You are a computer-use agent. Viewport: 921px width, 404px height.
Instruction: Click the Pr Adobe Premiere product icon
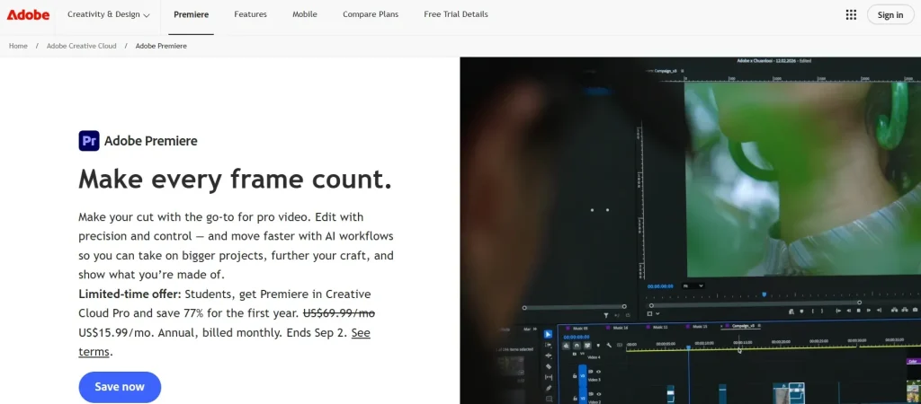89,141
